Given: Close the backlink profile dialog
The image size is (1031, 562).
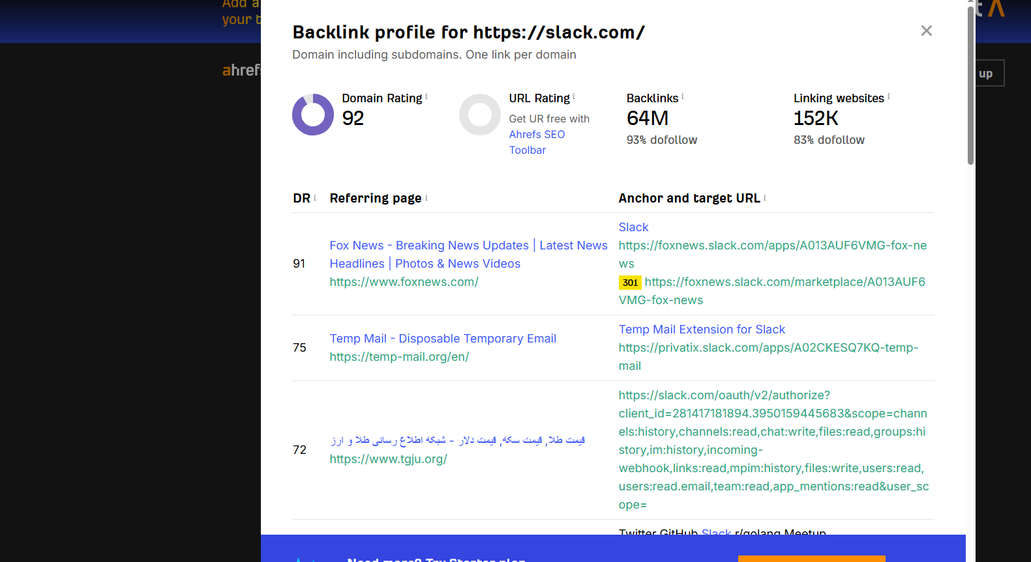Looking at the screenshot, I should point(926,31).
